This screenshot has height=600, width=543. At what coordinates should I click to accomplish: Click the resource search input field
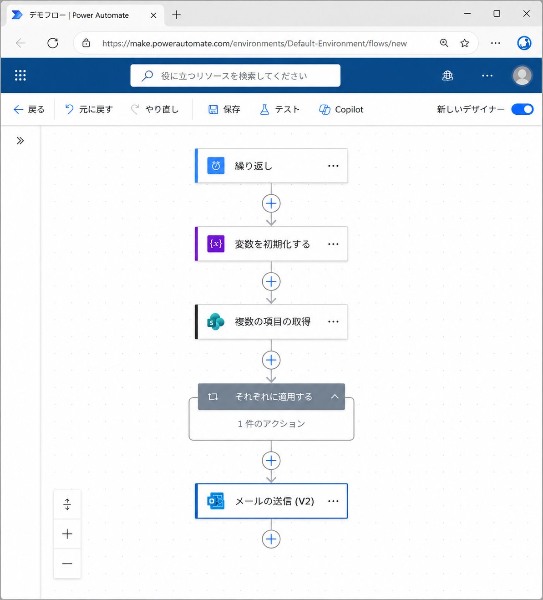[235, 76]
